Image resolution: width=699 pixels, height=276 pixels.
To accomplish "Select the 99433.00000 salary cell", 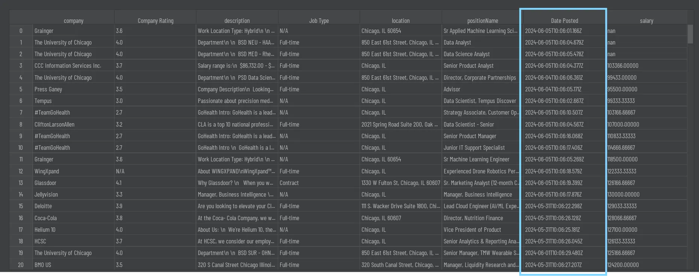I will [x=646, y=78].
